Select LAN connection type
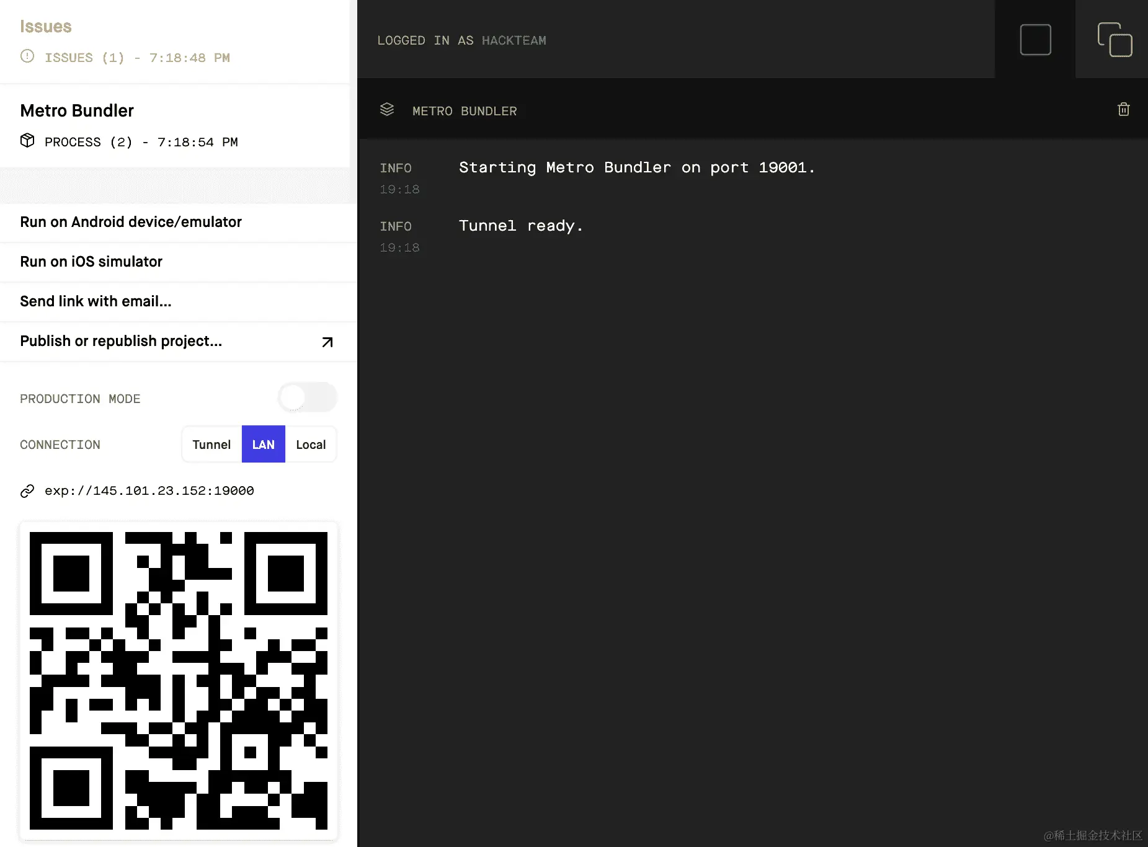The width and height of the screenshot is (1148, 847). tap(264, 444)
